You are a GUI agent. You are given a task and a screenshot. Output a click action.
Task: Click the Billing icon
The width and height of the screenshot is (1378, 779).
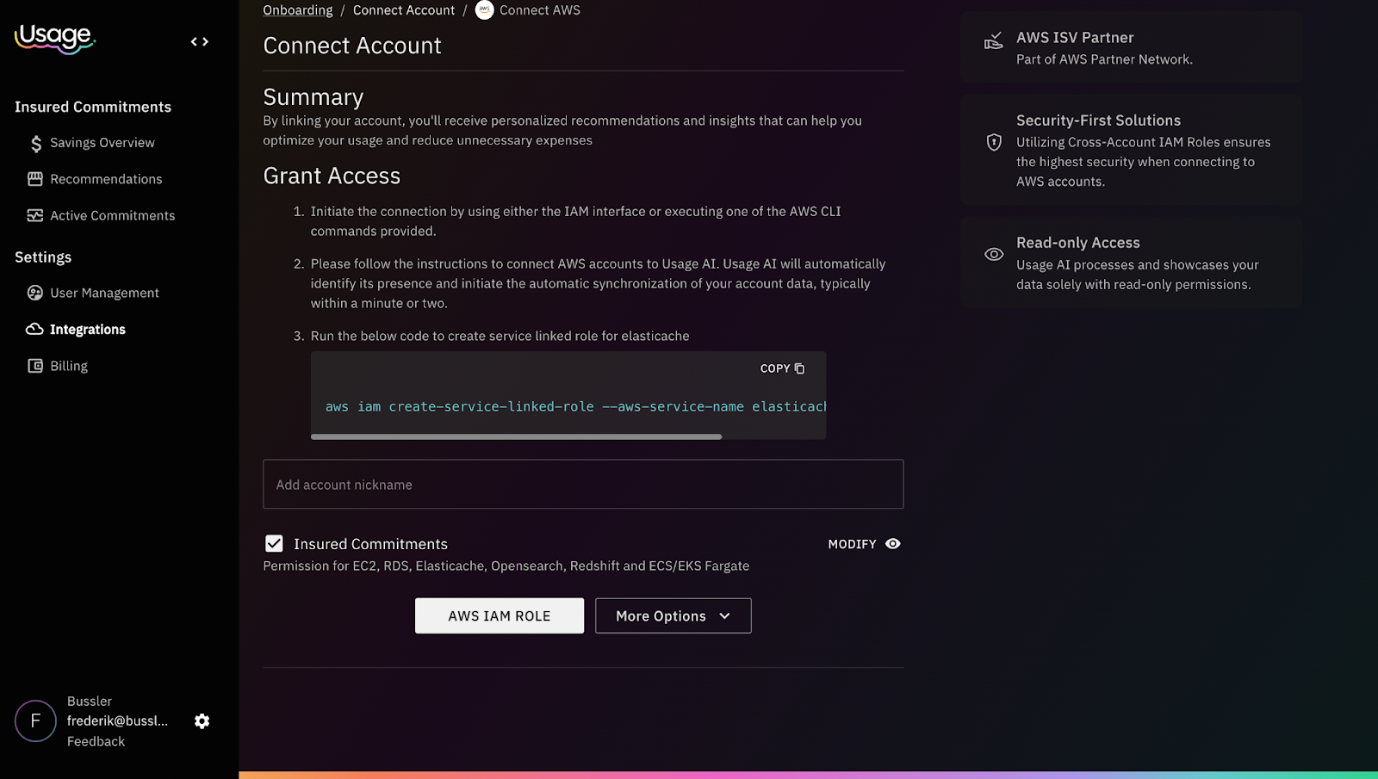(x=35, y=366)
